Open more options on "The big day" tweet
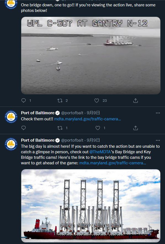Screen dimensions: 165x244 [158, 140]
